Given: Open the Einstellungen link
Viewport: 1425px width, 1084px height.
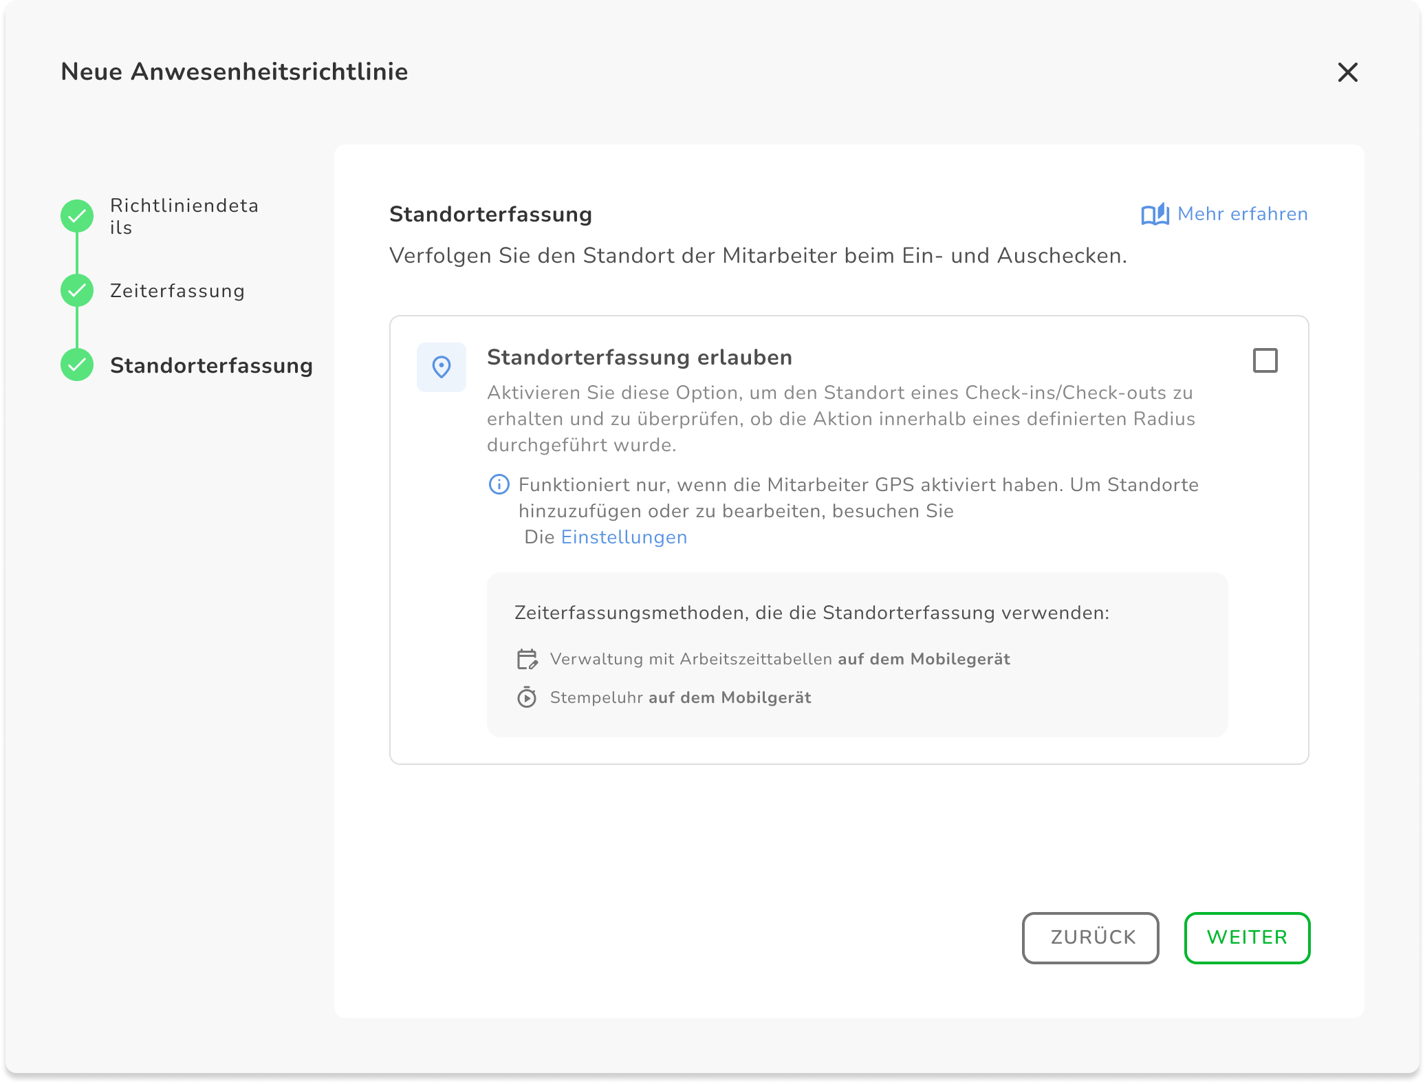Looking at the screenshot, I should 624,537.
